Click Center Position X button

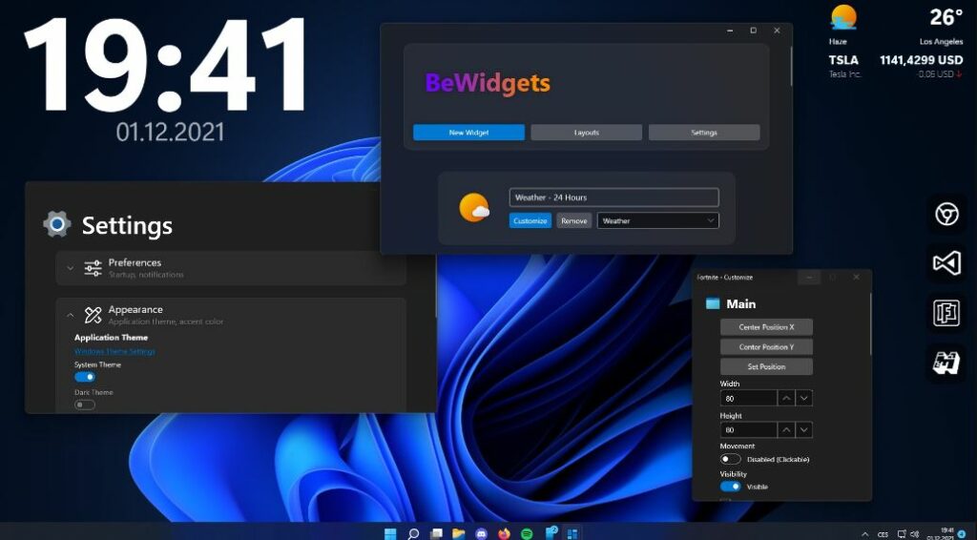point(766,327)
